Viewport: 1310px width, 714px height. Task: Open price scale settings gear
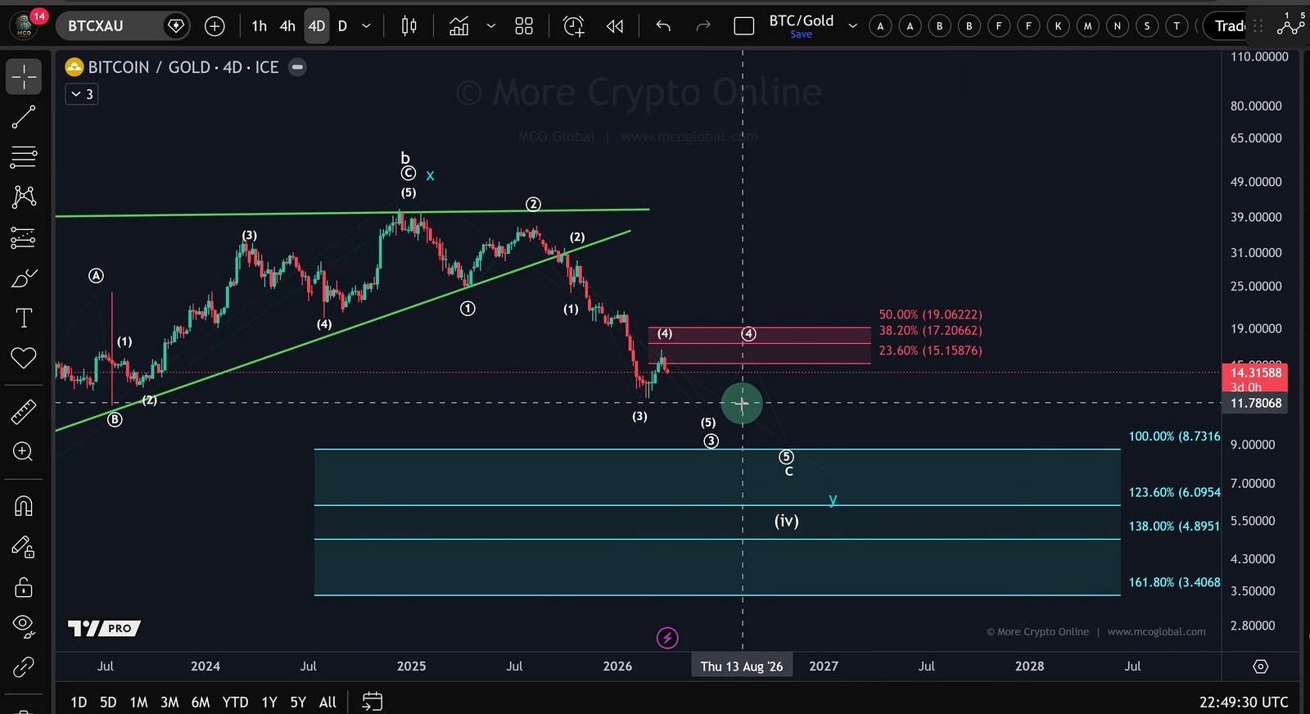tap(1261, 667)
